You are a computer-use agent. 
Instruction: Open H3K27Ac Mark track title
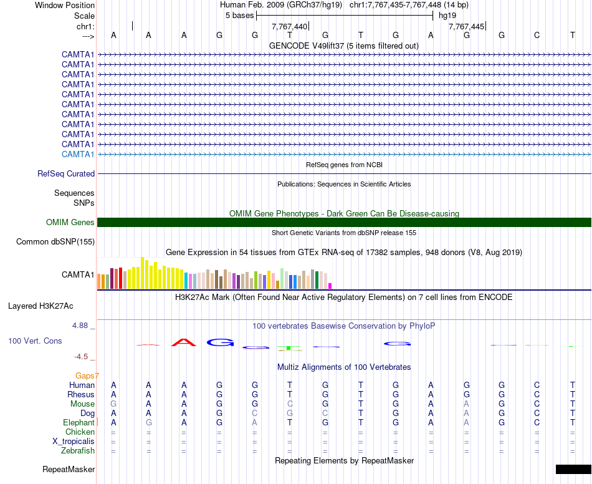pos(344,297)
